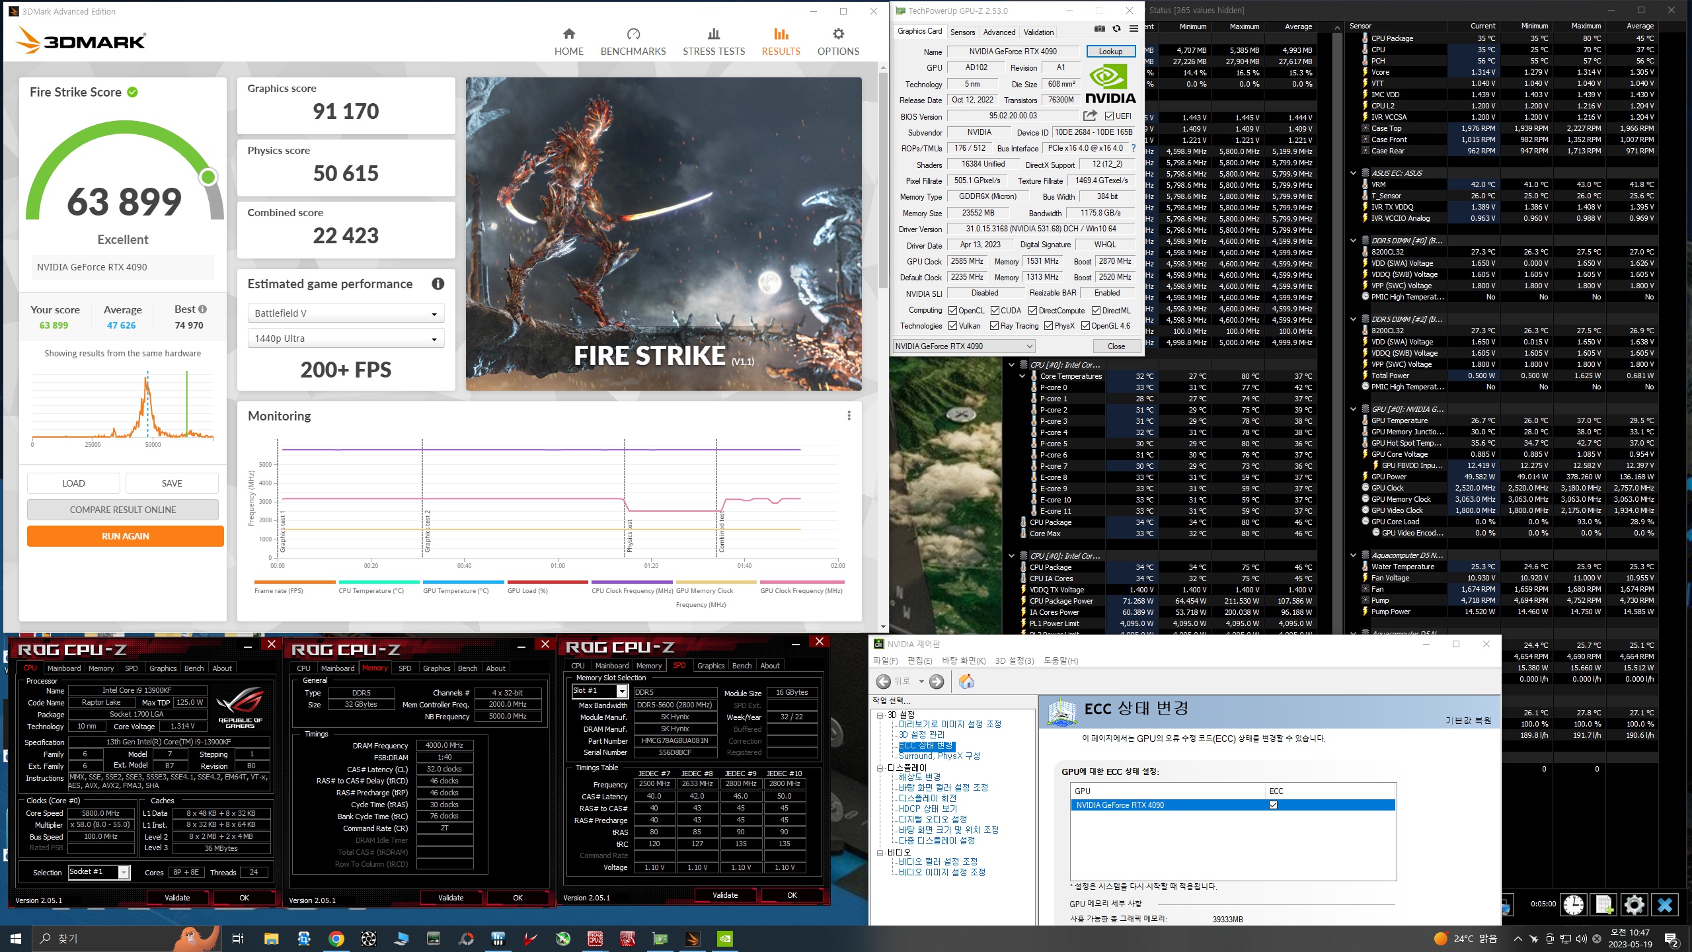Open the Battlefield V game dropdown
The width and height of the screenshot is (1692, 952).
click(x=346, y=313)
